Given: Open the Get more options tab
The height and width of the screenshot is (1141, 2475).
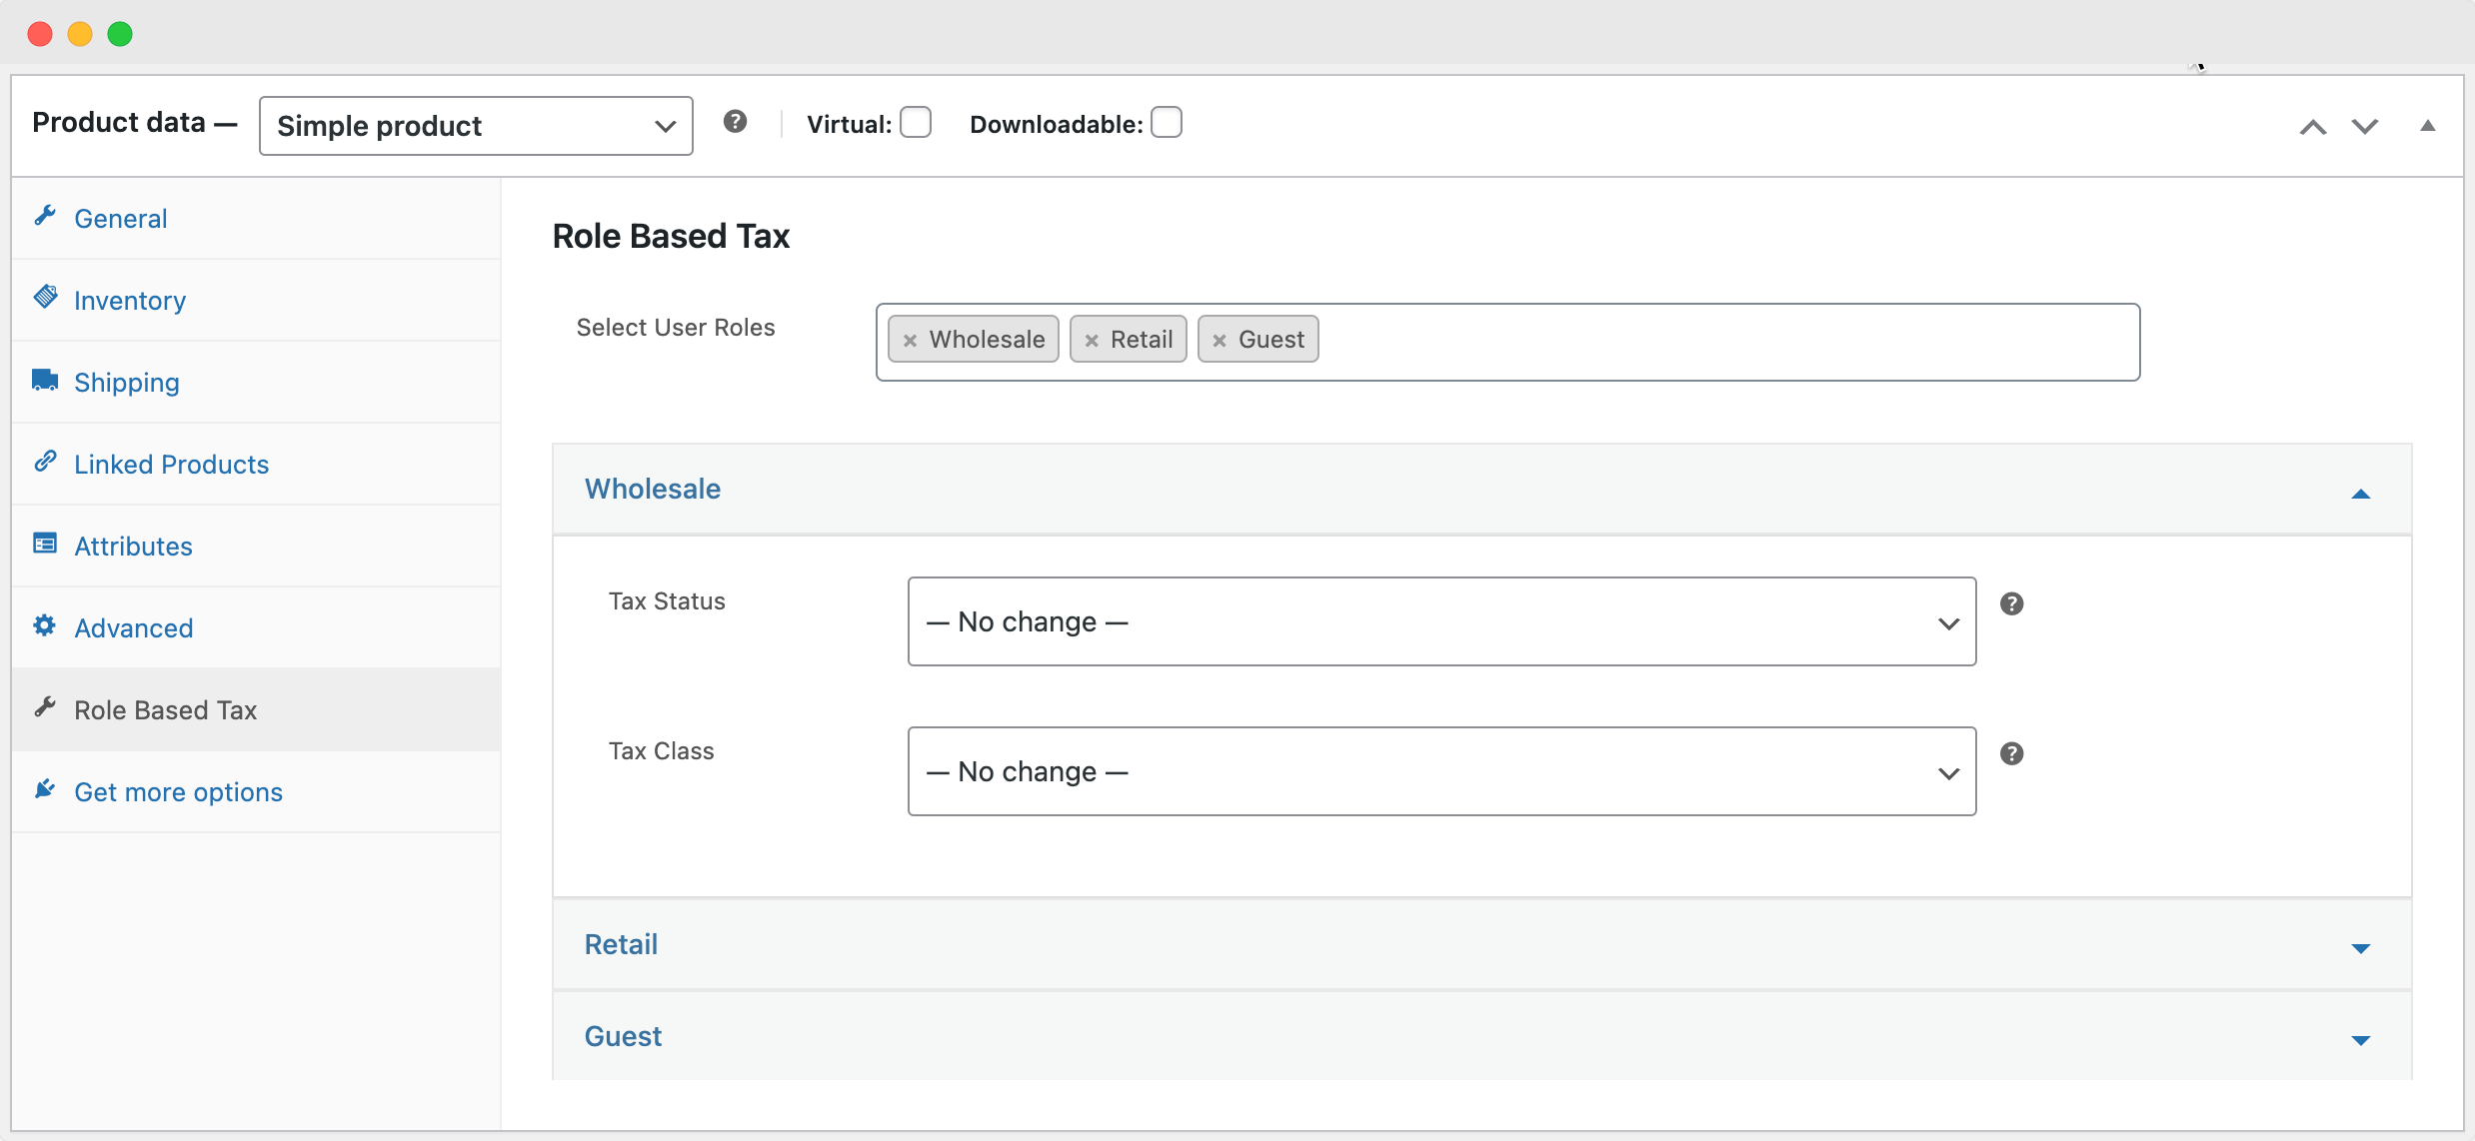Looking at the screenshot, I should 178,791.
